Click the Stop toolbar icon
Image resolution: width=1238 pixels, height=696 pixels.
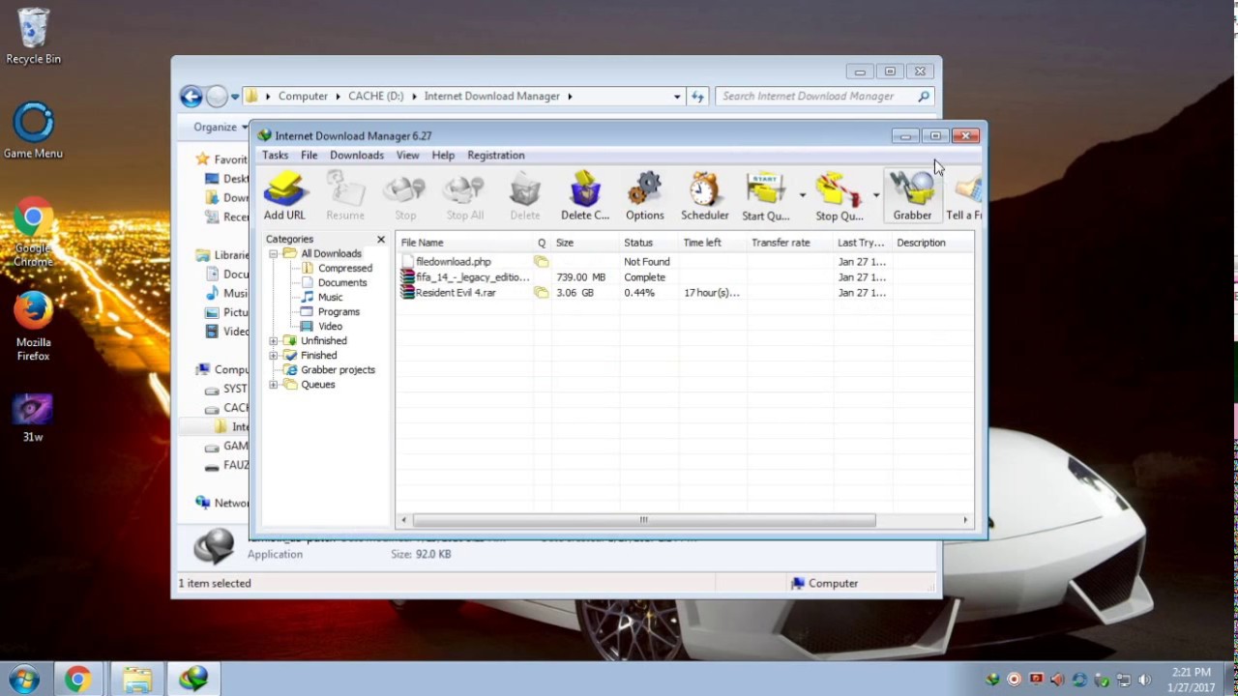(405, 197)
